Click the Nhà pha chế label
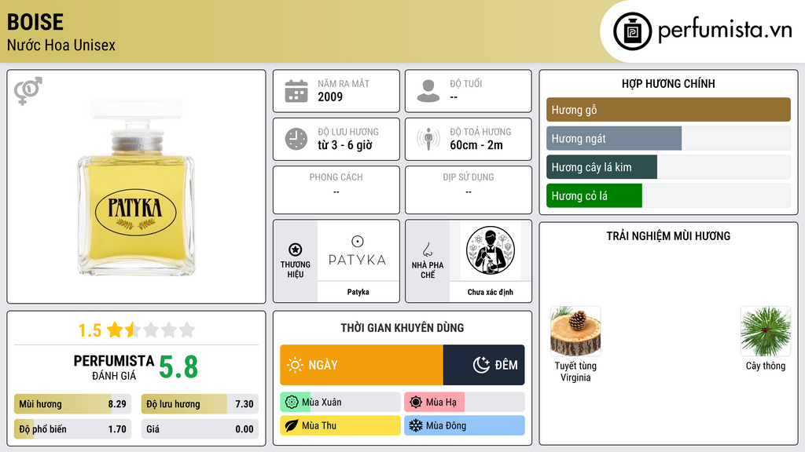Image resolution: width=805 pixels, height=452 pixels. click(x=427, y=270)
